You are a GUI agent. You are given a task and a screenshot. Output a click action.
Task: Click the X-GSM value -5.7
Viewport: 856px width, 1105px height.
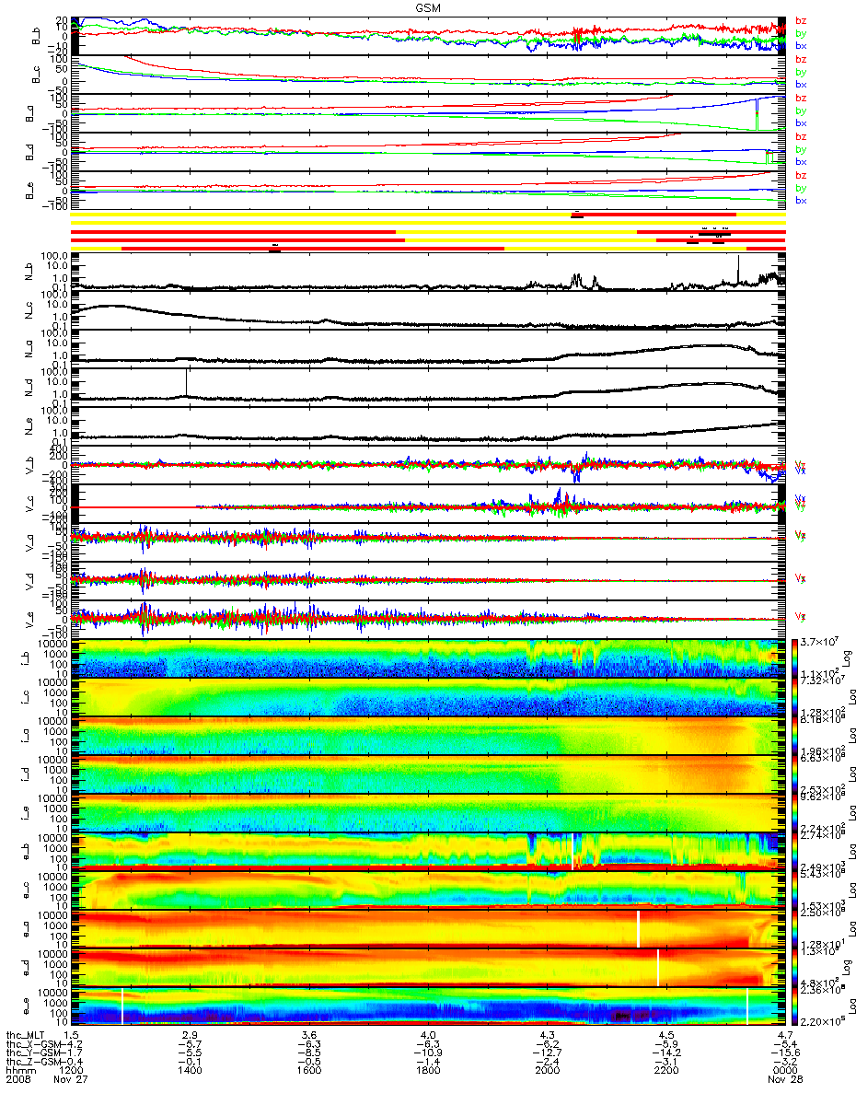pyautogui.click(x=191, y=1044)
